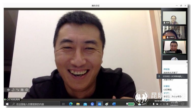Image resolution: width=191 pixels, height=108 pixels.
Task: Open the weather widget showing 24°C
Action: [x=143, y=104]
